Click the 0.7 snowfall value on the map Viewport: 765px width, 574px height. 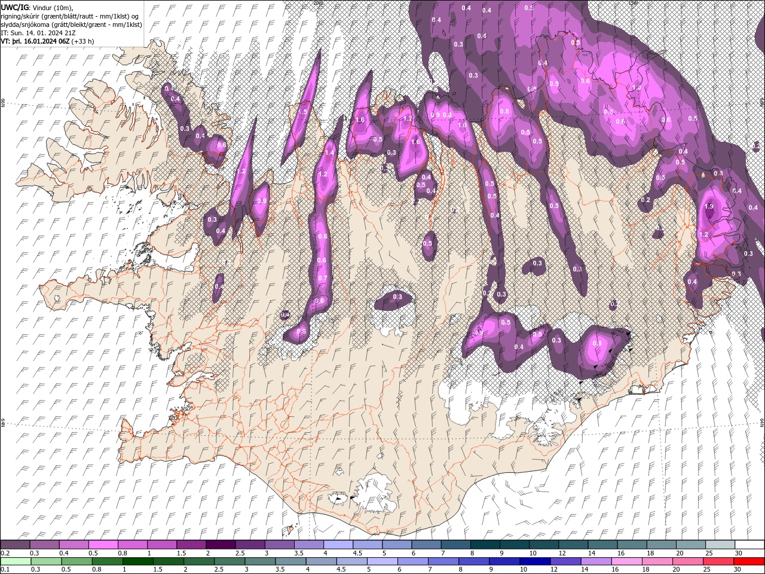coord(322,278)
